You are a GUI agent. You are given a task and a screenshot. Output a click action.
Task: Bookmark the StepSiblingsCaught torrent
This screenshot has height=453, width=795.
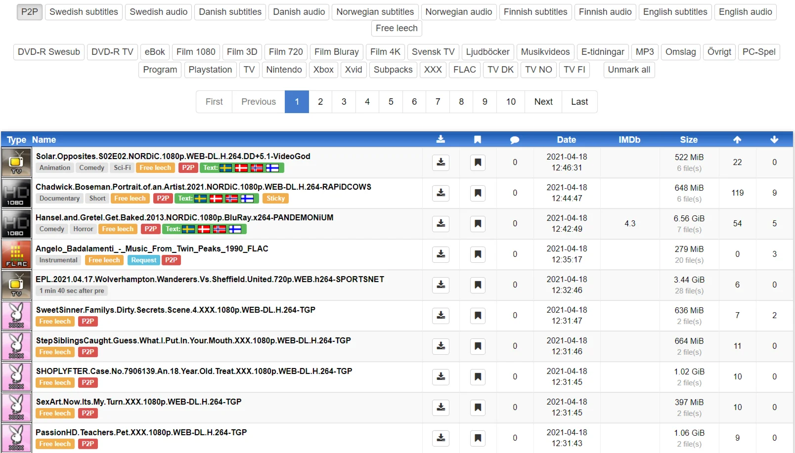click(x=478, y=346)
